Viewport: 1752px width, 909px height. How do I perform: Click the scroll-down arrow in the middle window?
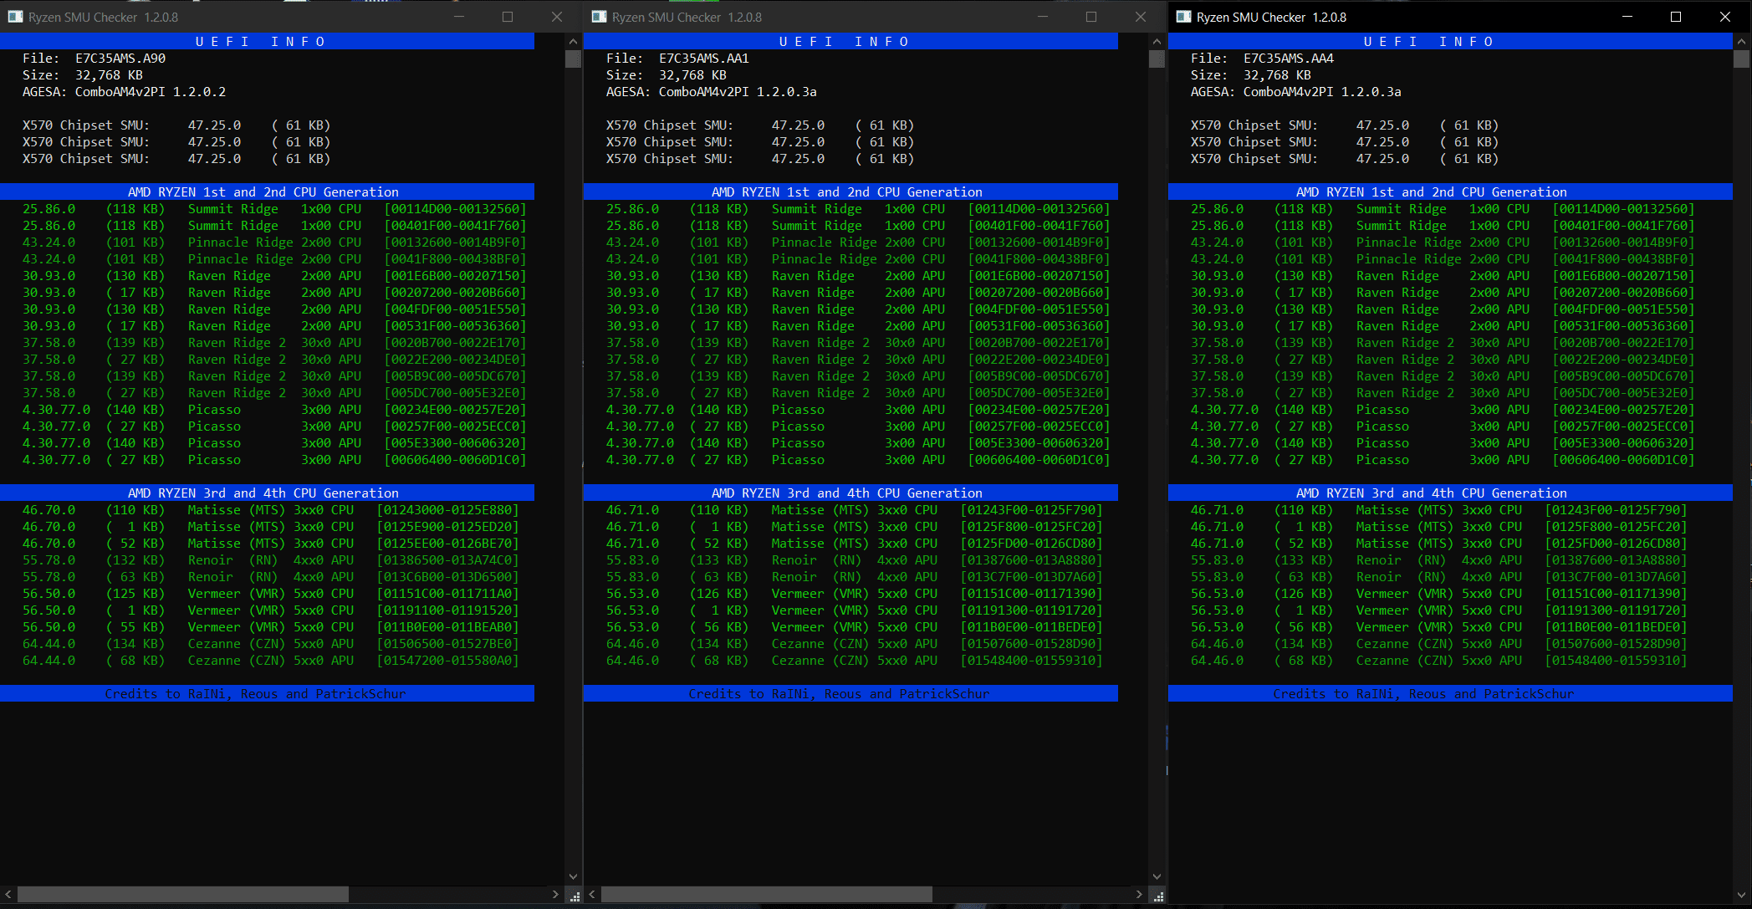tap(1157, 877)
